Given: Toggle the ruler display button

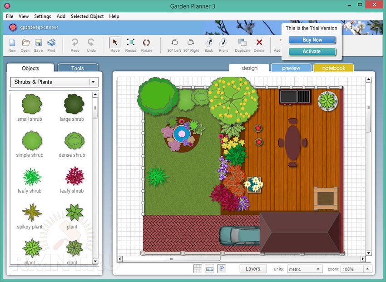Looking at the screenshot, I should coord(209,269).
